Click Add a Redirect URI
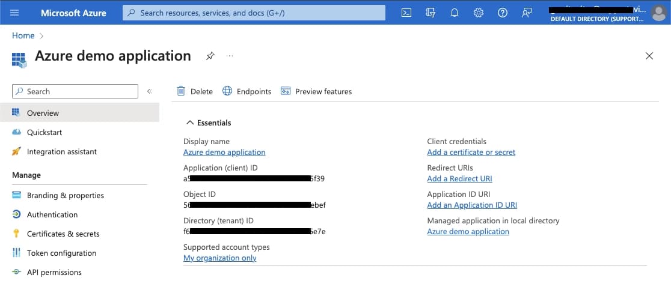 point(459,178)
